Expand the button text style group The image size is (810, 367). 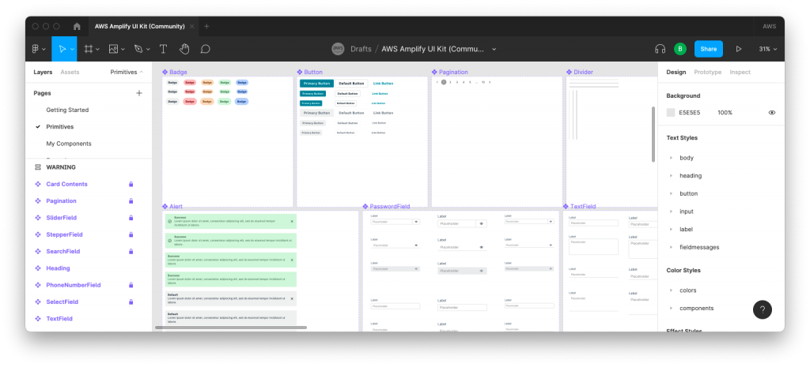(x=671, y=194)
